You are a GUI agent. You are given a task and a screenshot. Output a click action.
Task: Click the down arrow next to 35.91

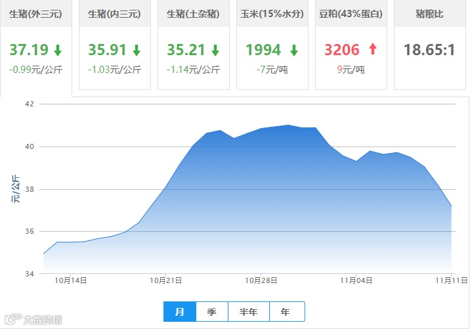[x=137, y=50]
